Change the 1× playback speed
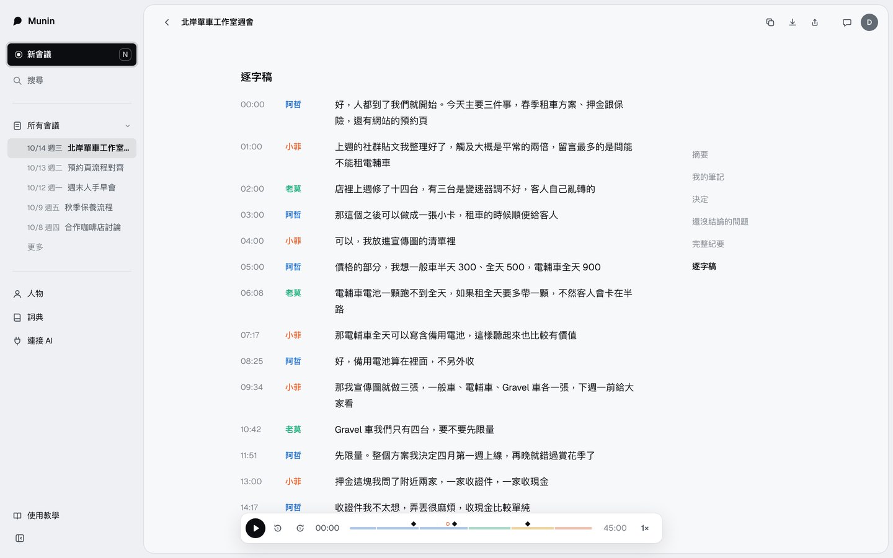 645,528
